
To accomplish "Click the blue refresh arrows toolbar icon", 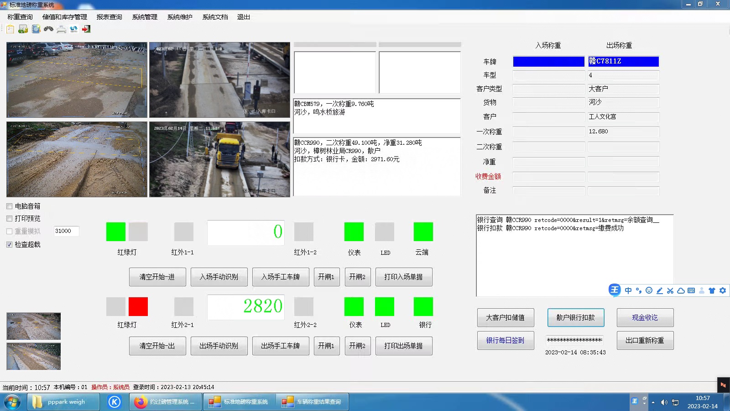I will click(73, 29).
